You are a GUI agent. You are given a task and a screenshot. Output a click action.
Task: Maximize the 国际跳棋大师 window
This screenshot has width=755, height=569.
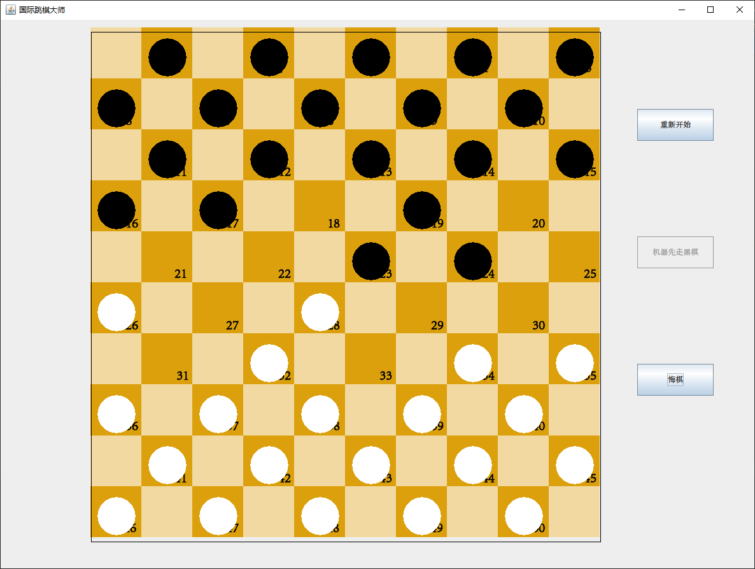[x=710, y=10]
